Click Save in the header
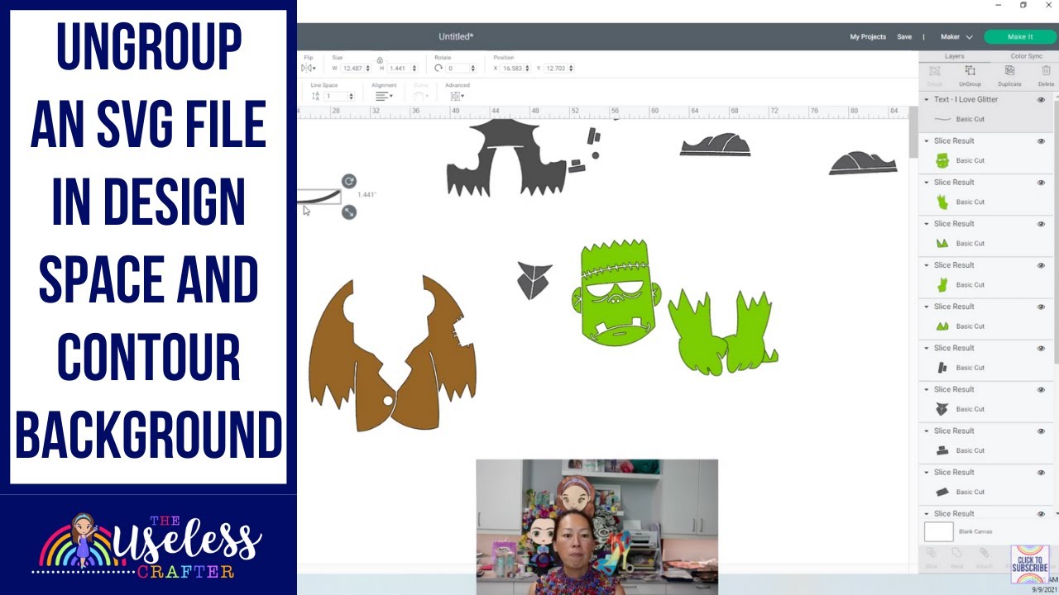 pos(904,36)
